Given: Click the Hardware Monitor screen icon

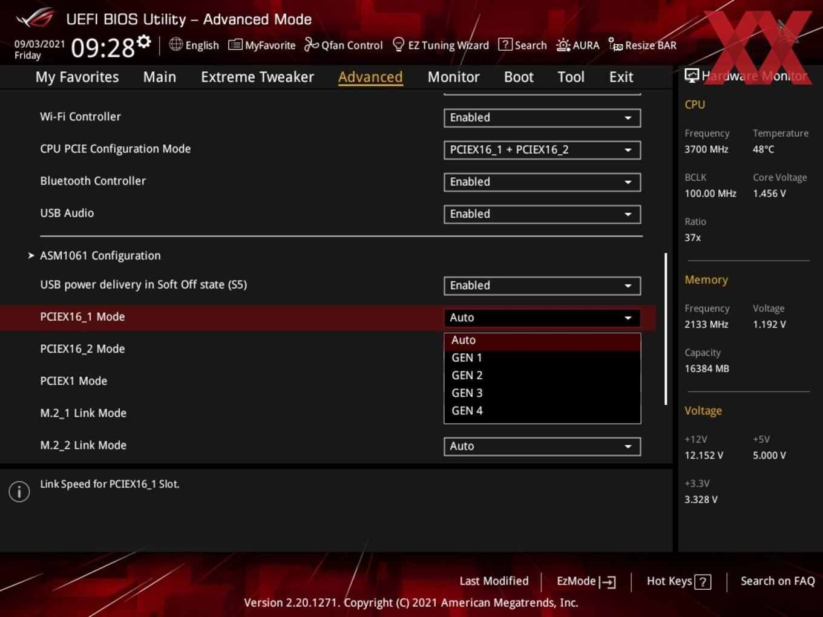Looking at the screenshot, I should click(x=692, y=75).
